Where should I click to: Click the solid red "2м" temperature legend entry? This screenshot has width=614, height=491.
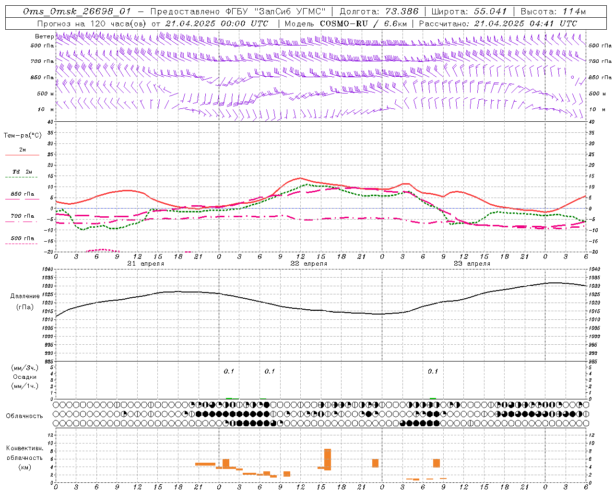(23, 150)
